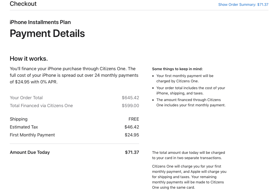The height and width of the screenshot is (195, 274).
Task: Click the Estimated Tax label
Action: [24, 127]
